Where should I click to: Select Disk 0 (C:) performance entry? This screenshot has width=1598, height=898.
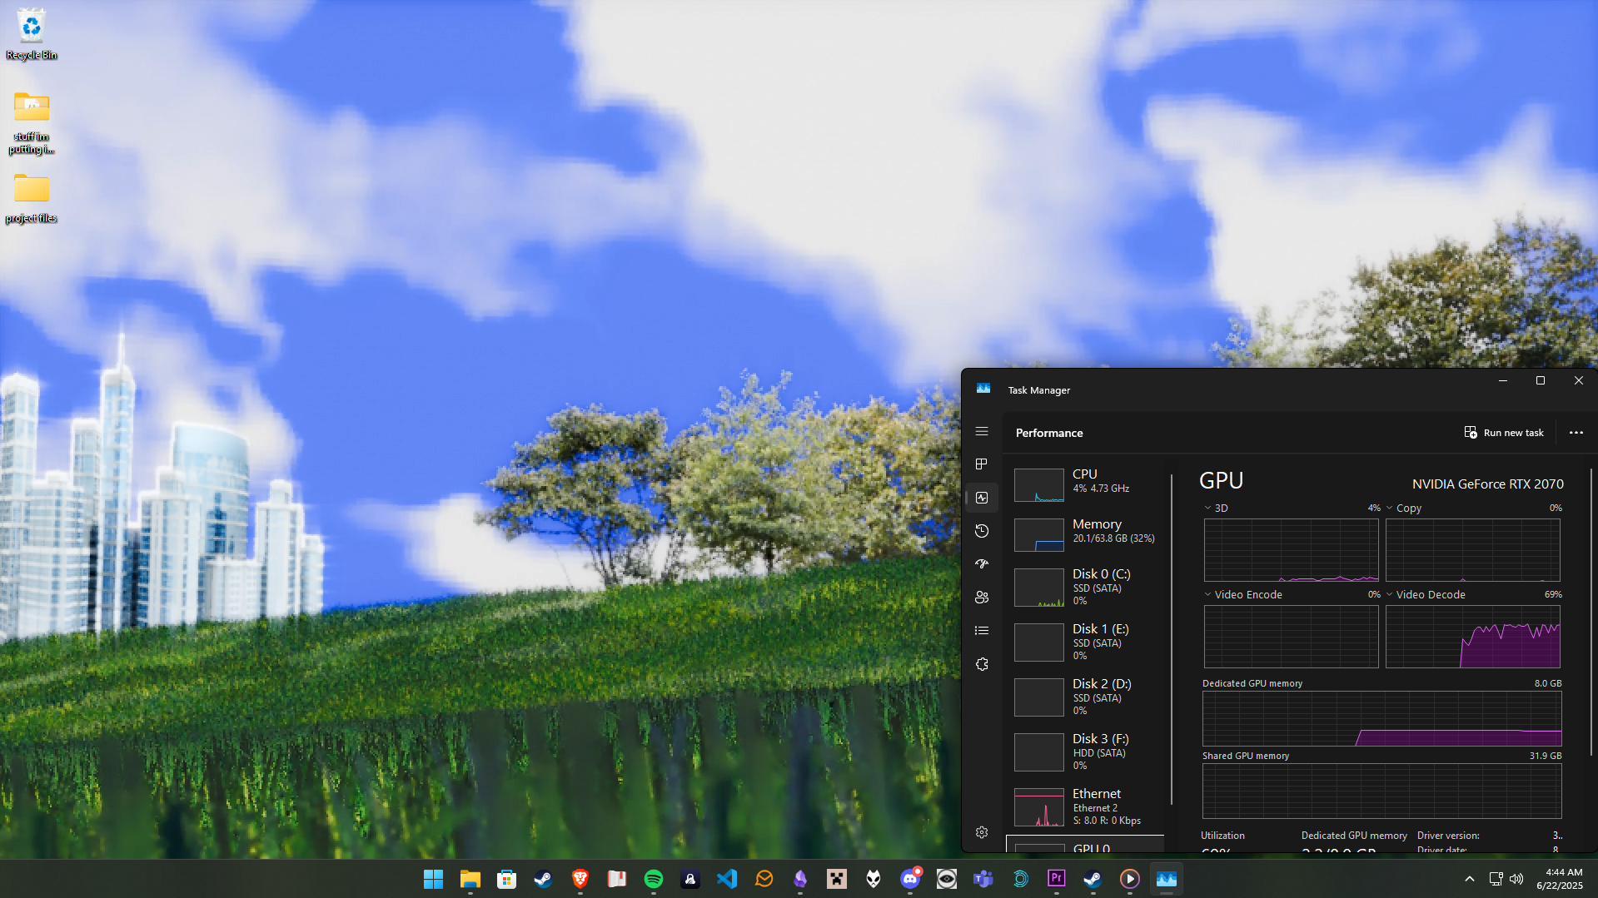point(1086,587)
